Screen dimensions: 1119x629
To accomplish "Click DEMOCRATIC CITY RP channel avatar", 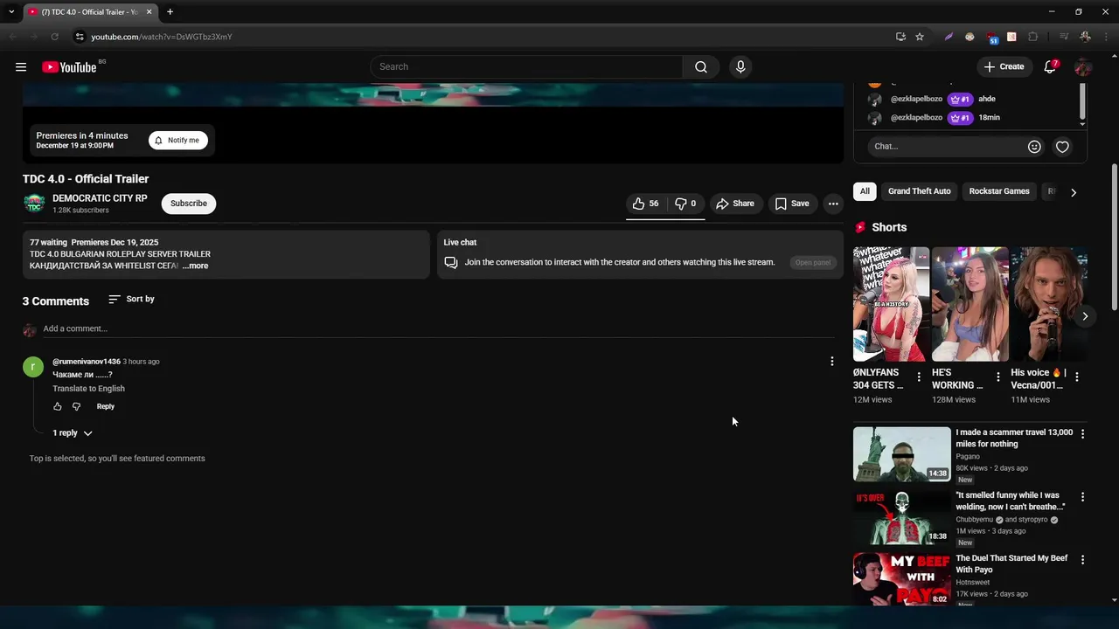I will [x=34, y=204].
